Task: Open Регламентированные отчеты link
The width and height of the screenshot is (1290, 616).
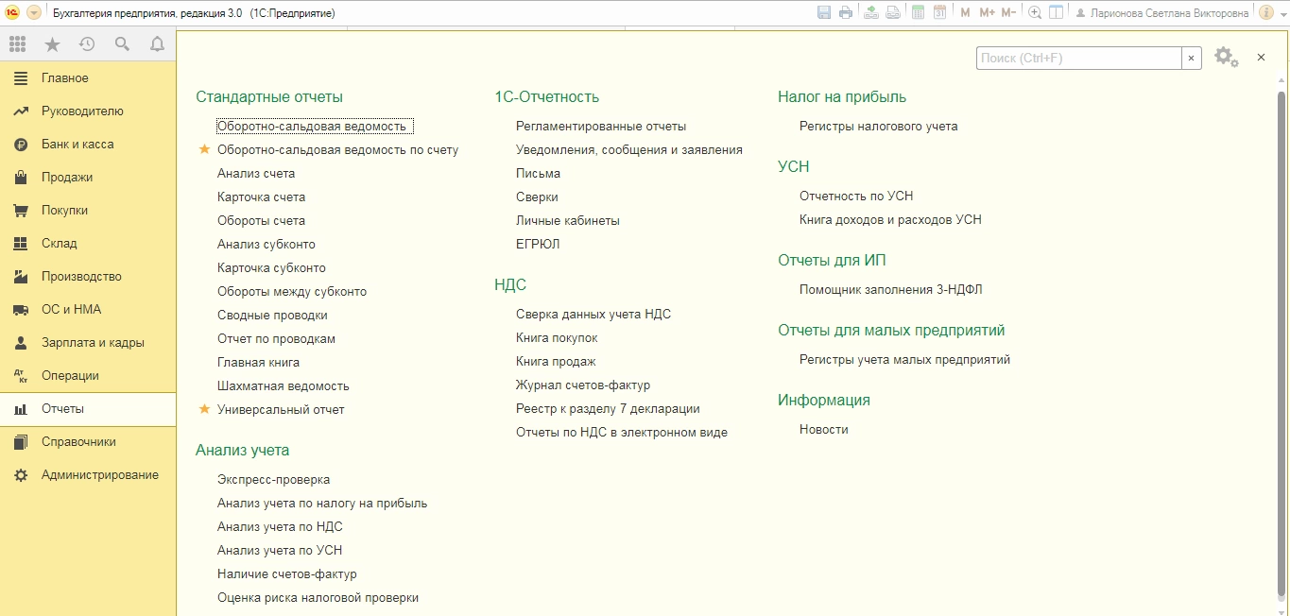Action: 601,127
